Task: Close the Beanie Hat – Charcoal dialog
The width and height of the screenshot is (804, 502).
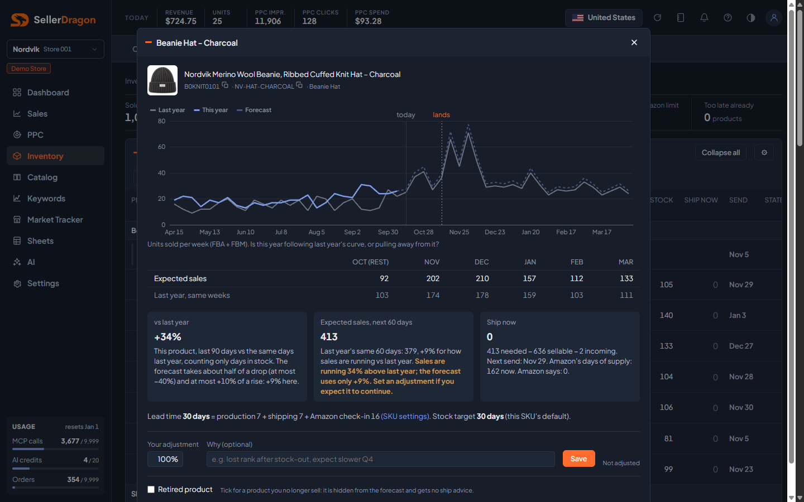Action: coord(634,42)
